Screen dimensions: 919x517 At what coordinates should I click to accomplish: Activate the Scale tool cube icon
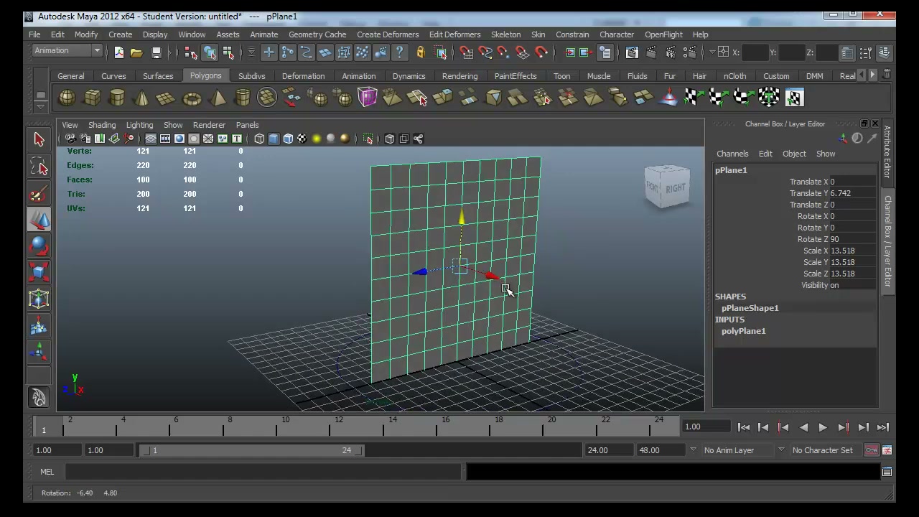(x=39, y=273)
